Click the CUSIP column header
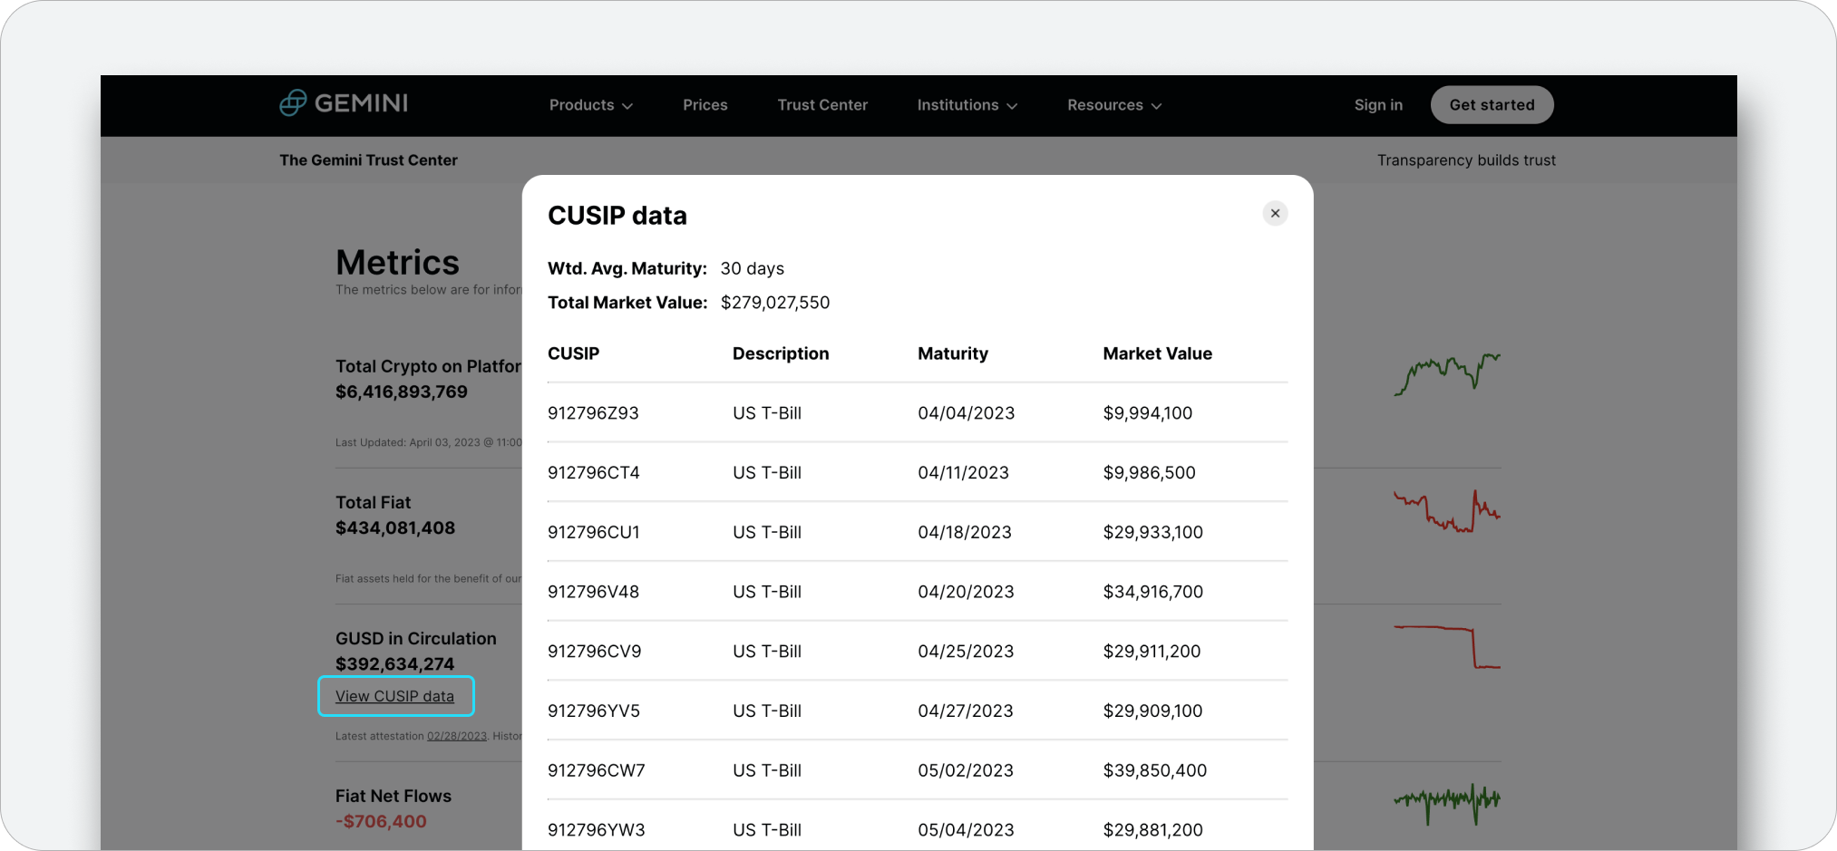 tap(573, 353)
